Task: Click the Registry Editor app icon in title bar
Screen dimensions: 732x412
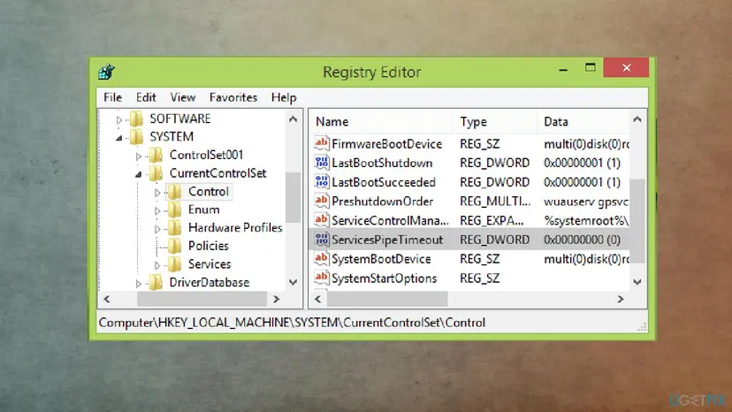Action: (x=106, y=72)
